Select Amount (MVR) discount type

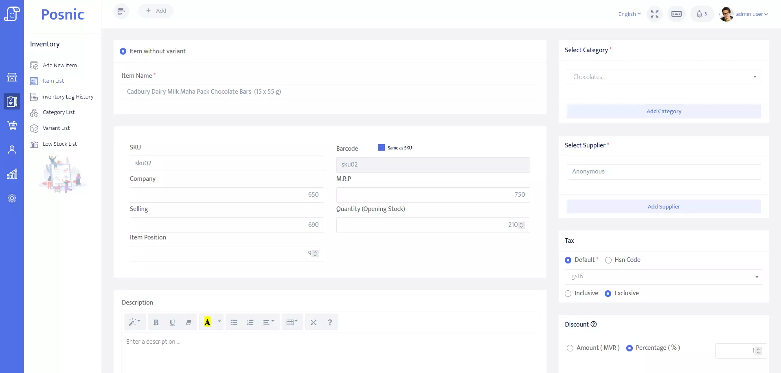[x=570, y=348]
